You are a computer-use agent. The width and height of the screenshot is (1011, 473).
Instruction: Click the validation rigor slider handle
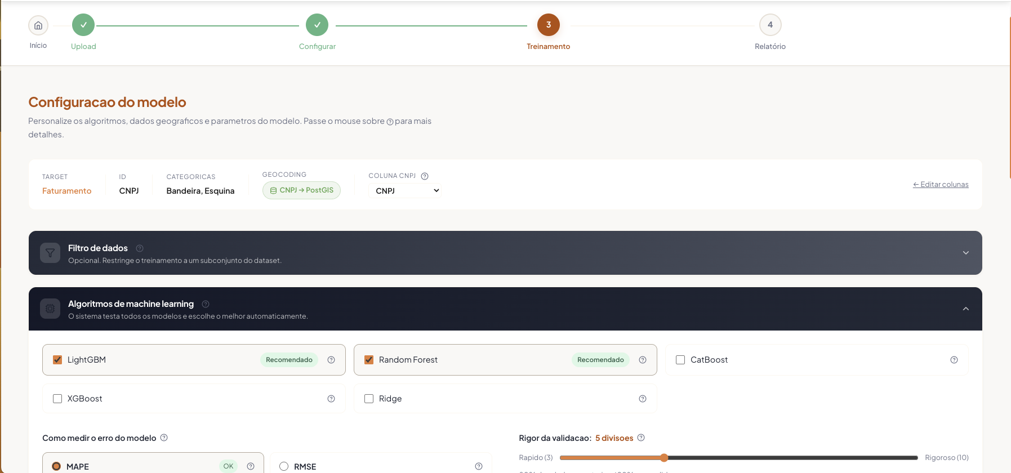(x=664, y=458)
